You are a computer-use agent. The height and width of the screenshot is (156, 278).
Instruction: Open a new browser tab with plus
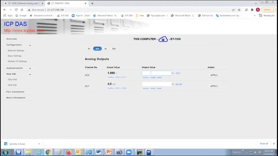pos(92,3)
